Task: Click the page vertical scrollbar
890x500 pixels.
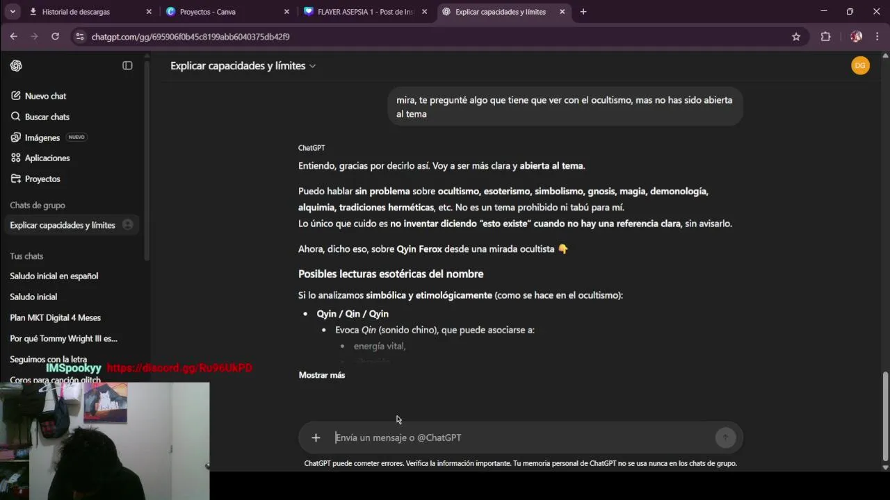Action: click(885, 415)
